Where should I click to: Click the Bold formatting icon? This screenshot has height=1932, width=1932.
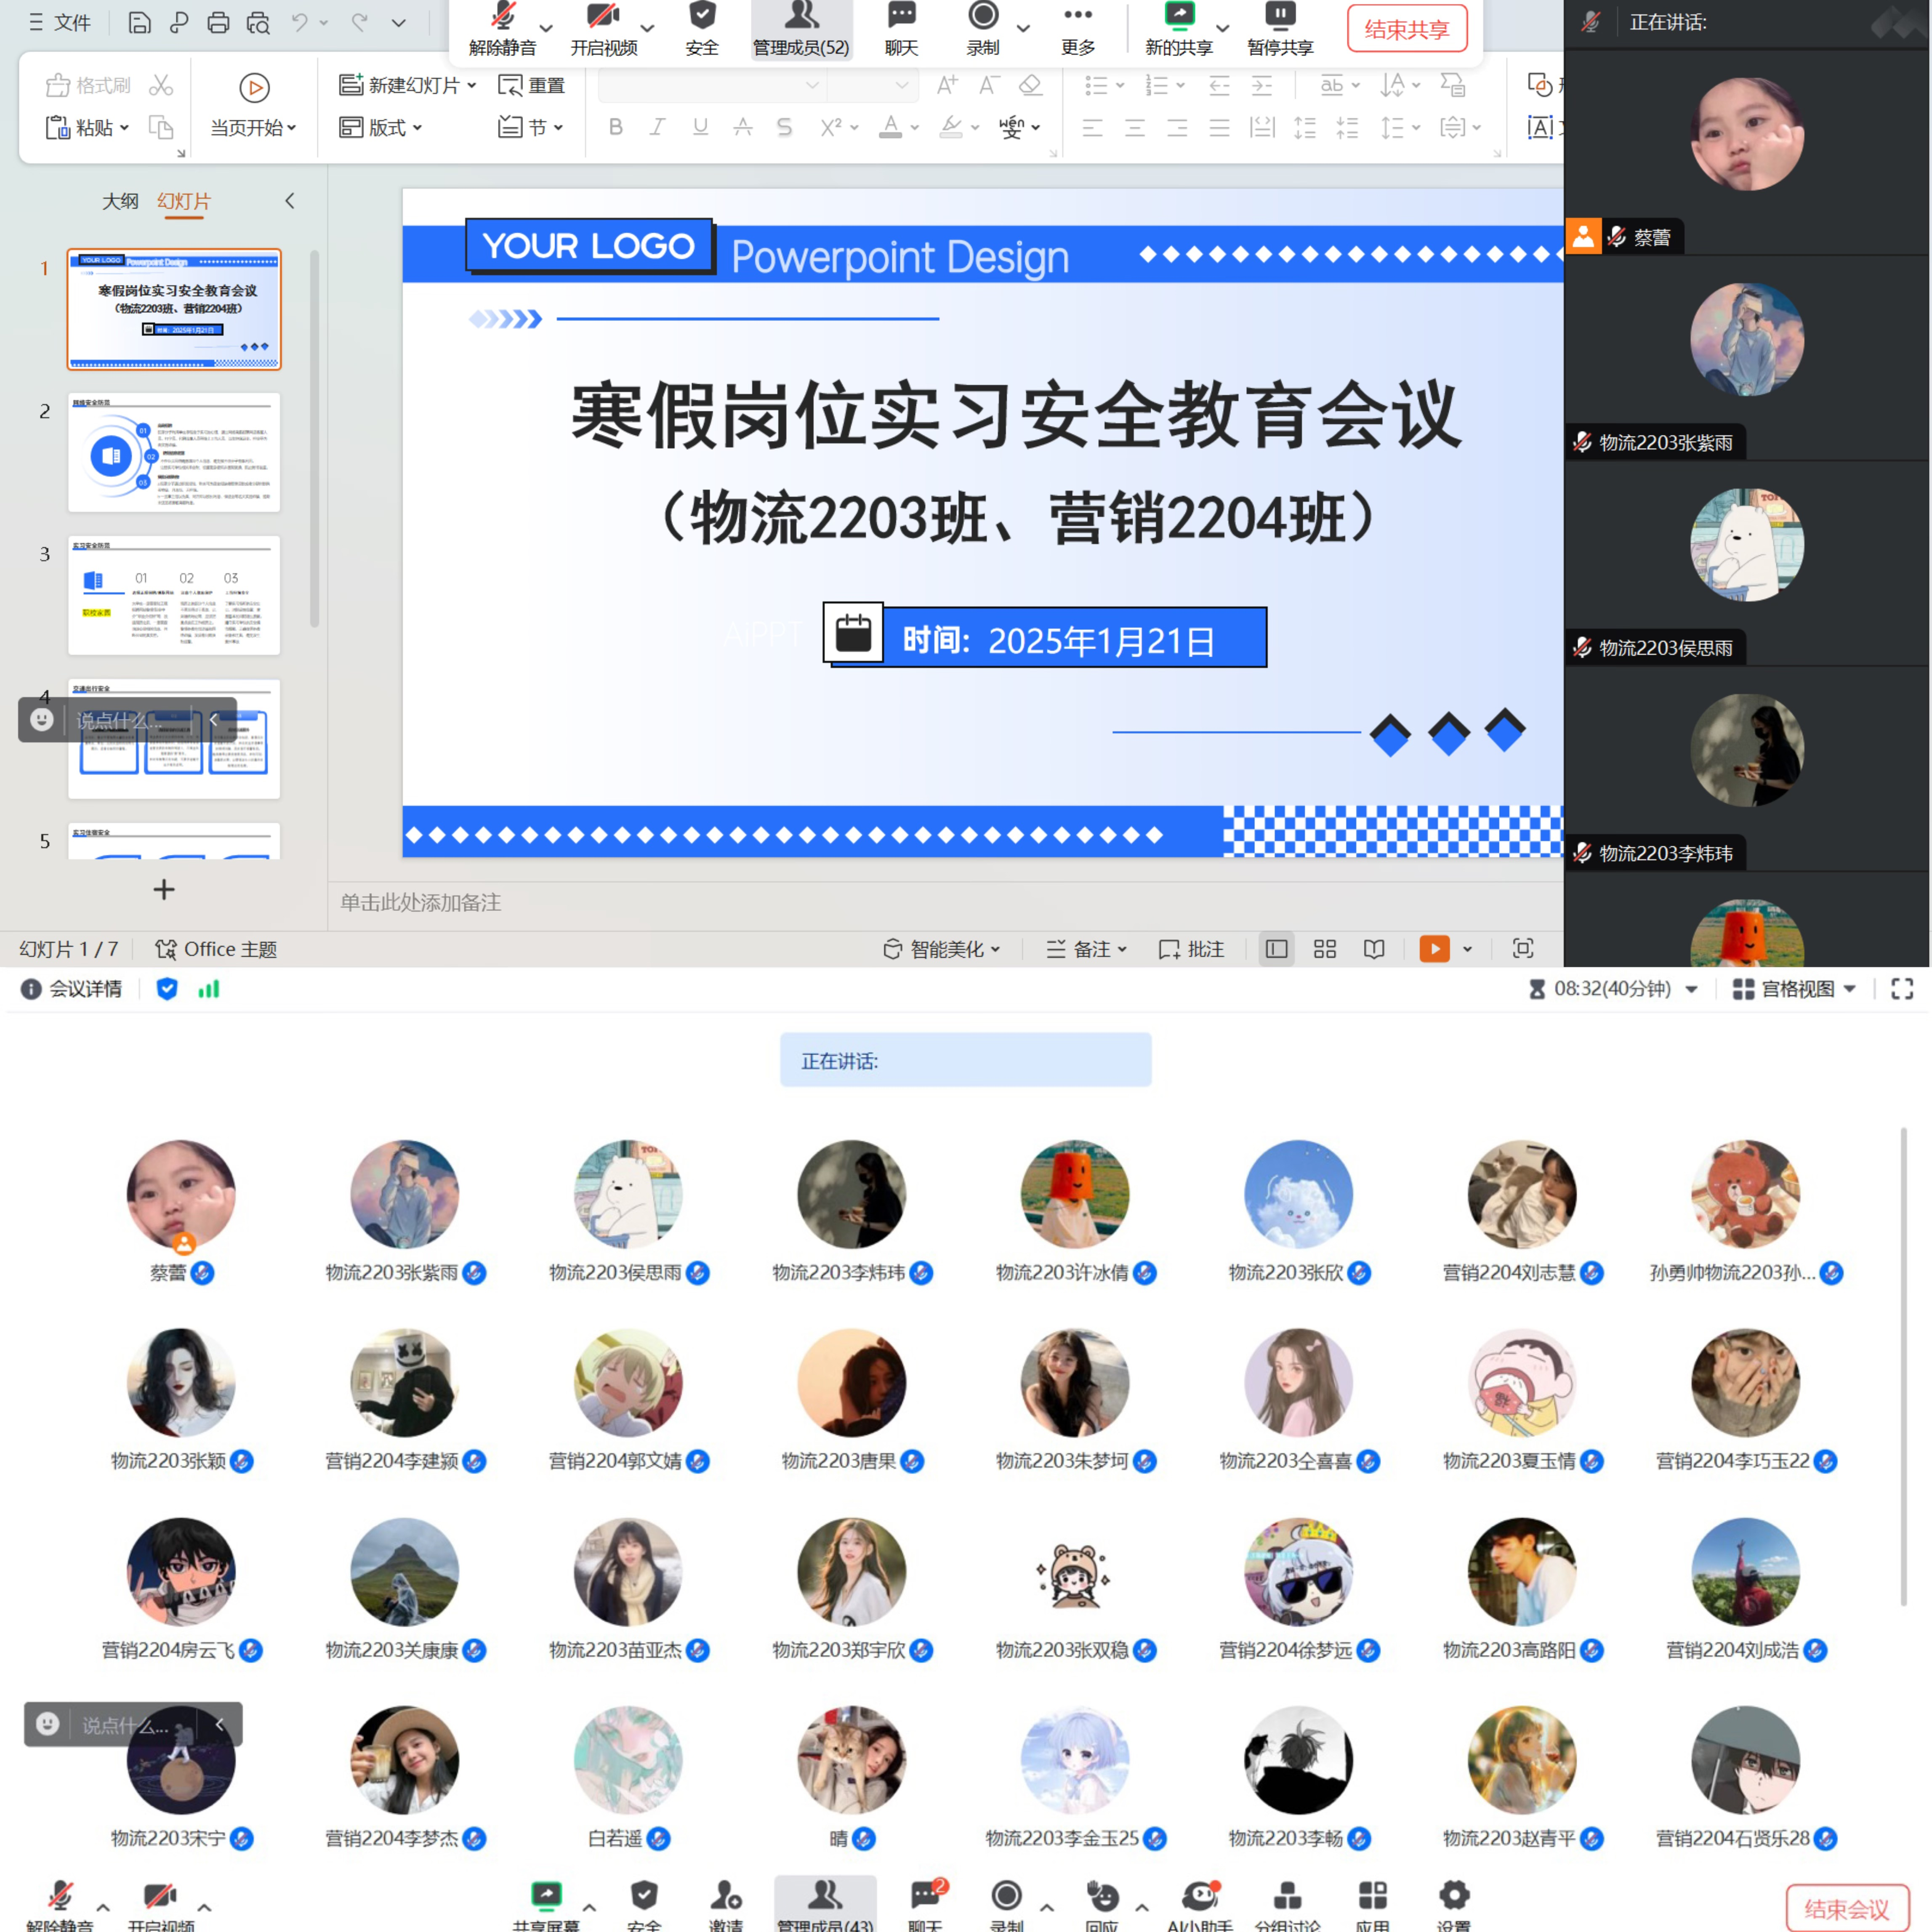coord(616,127)
